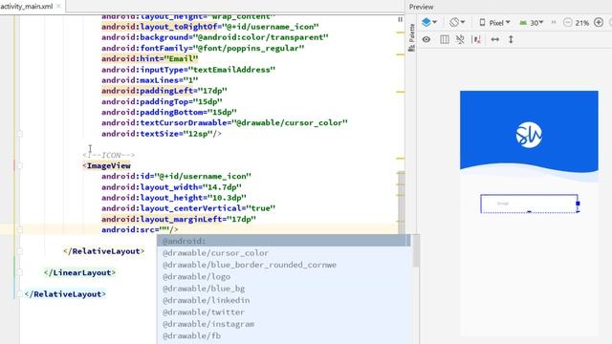Click the android:paddingTop="15dp" line
The height and width of the screenshot is (344, 612).
pyautogui.click(x=162, y=102)
